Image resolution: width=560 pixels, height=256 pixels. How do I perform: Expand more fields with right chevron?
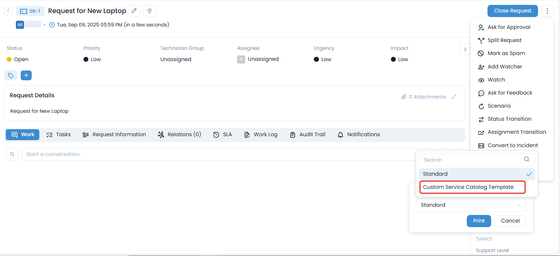(x=465, y=49)
